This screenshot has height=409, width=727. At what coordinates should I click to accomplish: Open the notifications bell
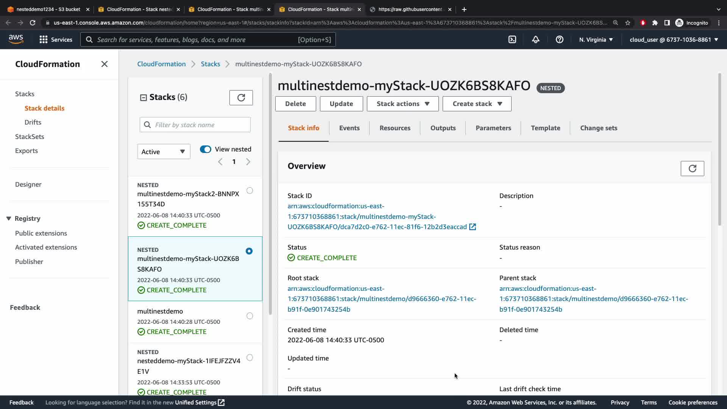click(535, 39)
